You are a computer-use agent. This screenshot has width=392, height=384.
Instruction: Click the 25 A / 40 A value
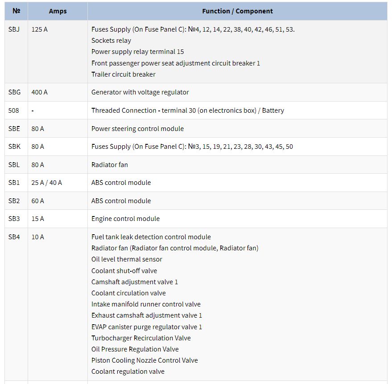46,183
